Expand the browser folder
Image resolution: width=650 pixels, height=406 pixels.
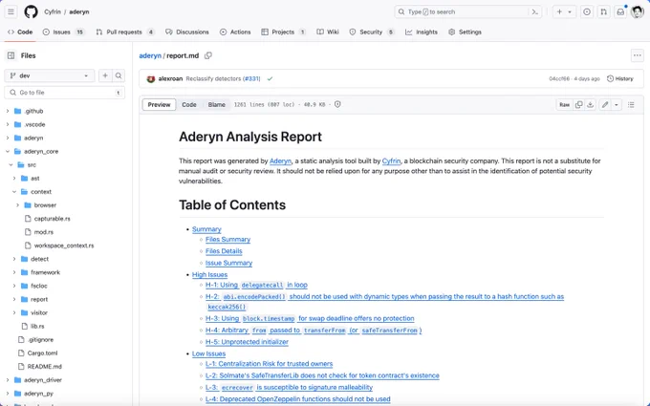[x=18, y=205]
